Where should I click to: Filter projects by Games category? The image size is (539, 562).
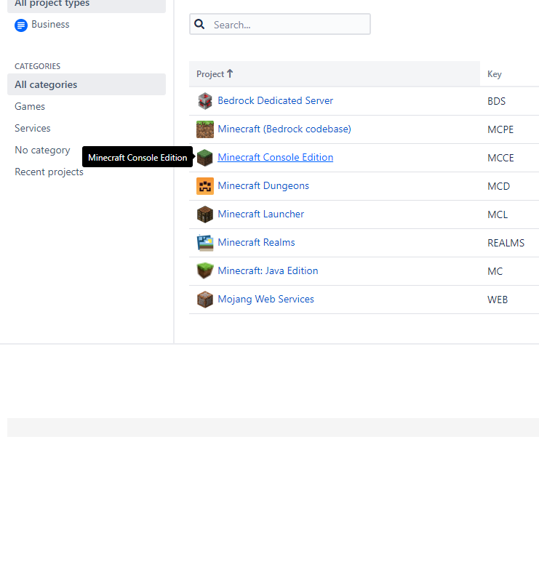(x=30, y=106)
